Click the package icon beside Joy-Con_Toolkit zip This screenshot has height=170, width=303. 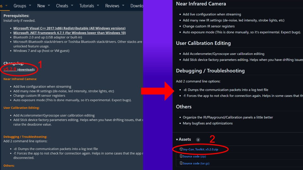181,149
